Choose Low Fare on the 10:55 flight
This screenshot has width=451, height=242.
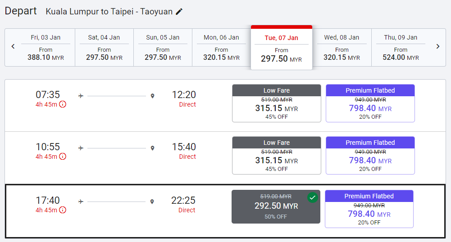(x=276, y=156)
